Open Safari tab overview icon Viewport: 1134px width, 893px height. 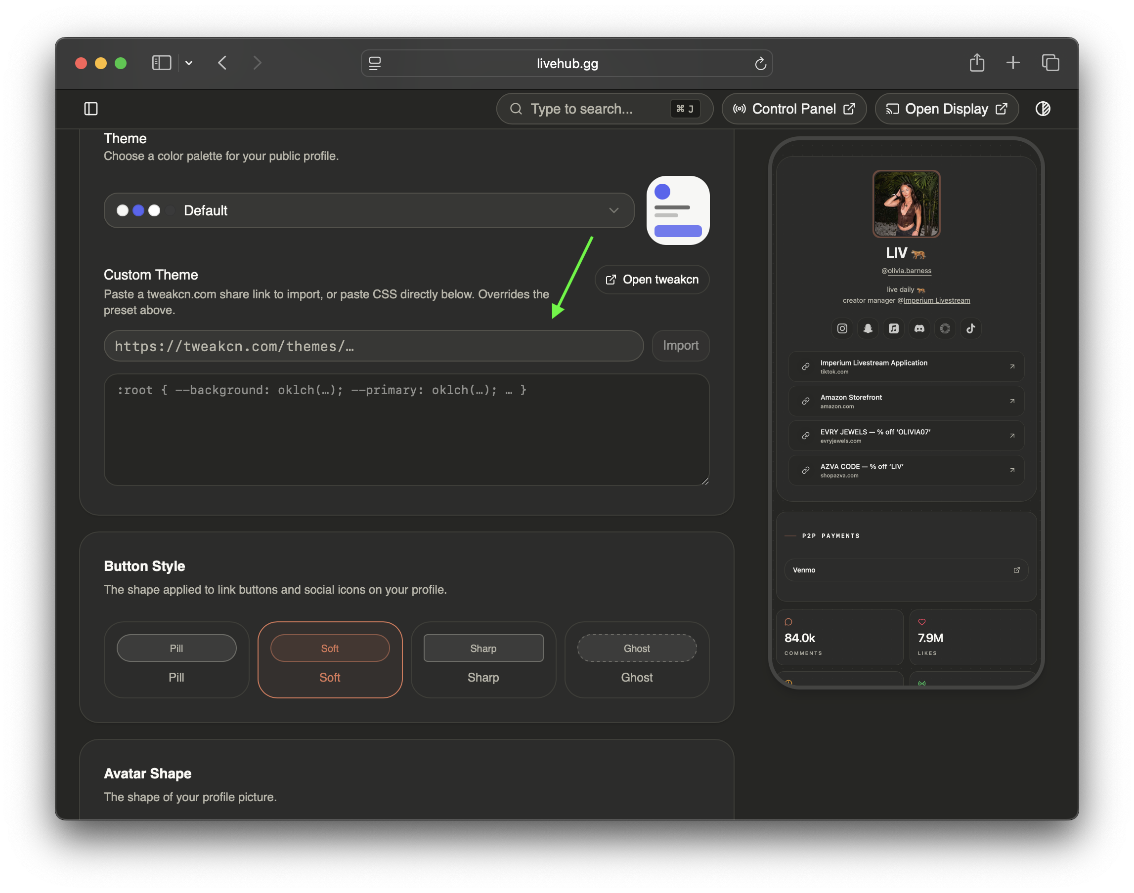click(1050, 63)
